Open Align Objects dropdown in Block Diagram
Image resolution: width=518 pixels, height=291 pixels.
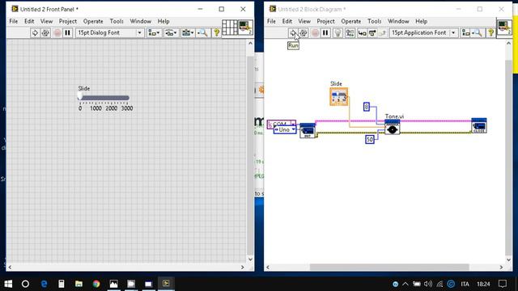tap(466, 32)
